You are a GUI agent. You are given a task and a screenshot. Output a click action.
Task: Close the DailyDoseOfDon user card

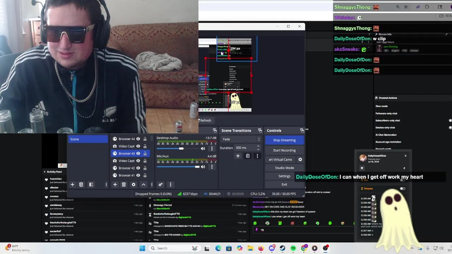point(405,156)
